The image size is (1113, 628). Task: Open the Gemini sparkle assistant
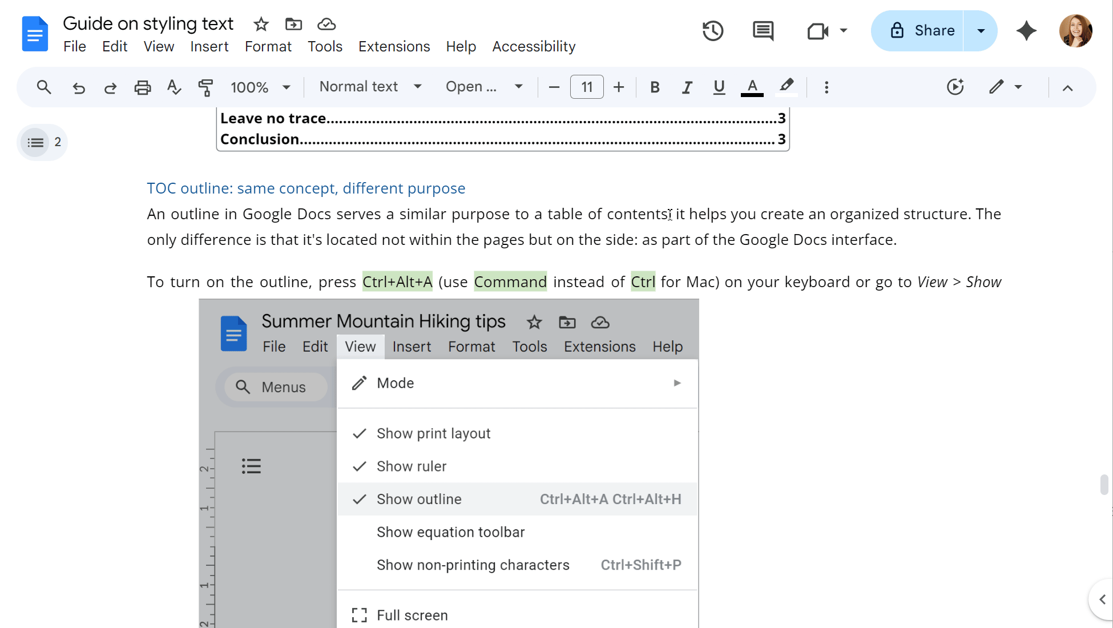[1026, 31]
